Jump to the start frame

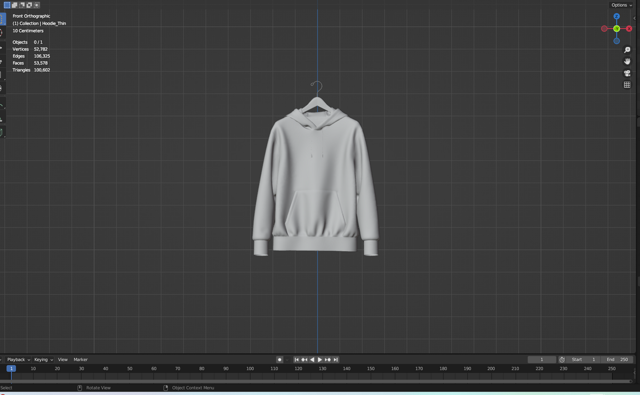point(297,360)
